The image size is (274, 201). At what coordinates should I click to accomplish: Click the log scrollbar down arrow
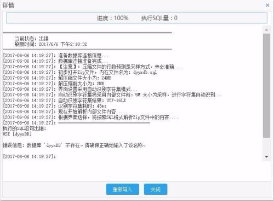click(266, 157)
